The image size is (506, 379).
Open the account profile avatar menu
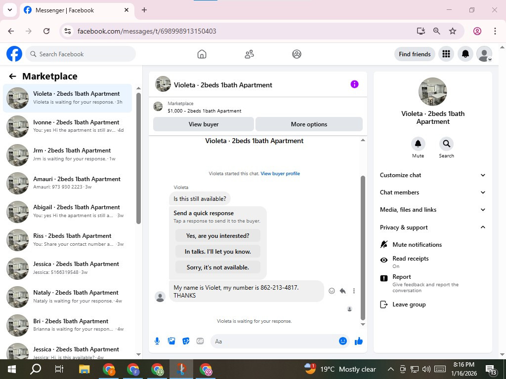484,54
